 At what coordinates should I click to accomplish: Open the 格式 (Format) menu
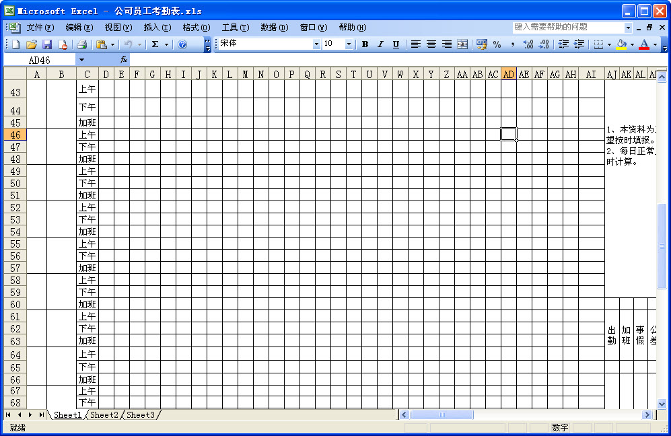(197, 28)
